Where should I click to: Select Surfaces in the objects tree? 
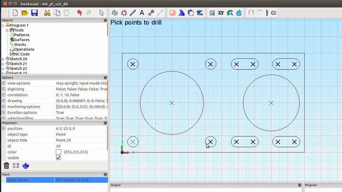tap(21, 39)
